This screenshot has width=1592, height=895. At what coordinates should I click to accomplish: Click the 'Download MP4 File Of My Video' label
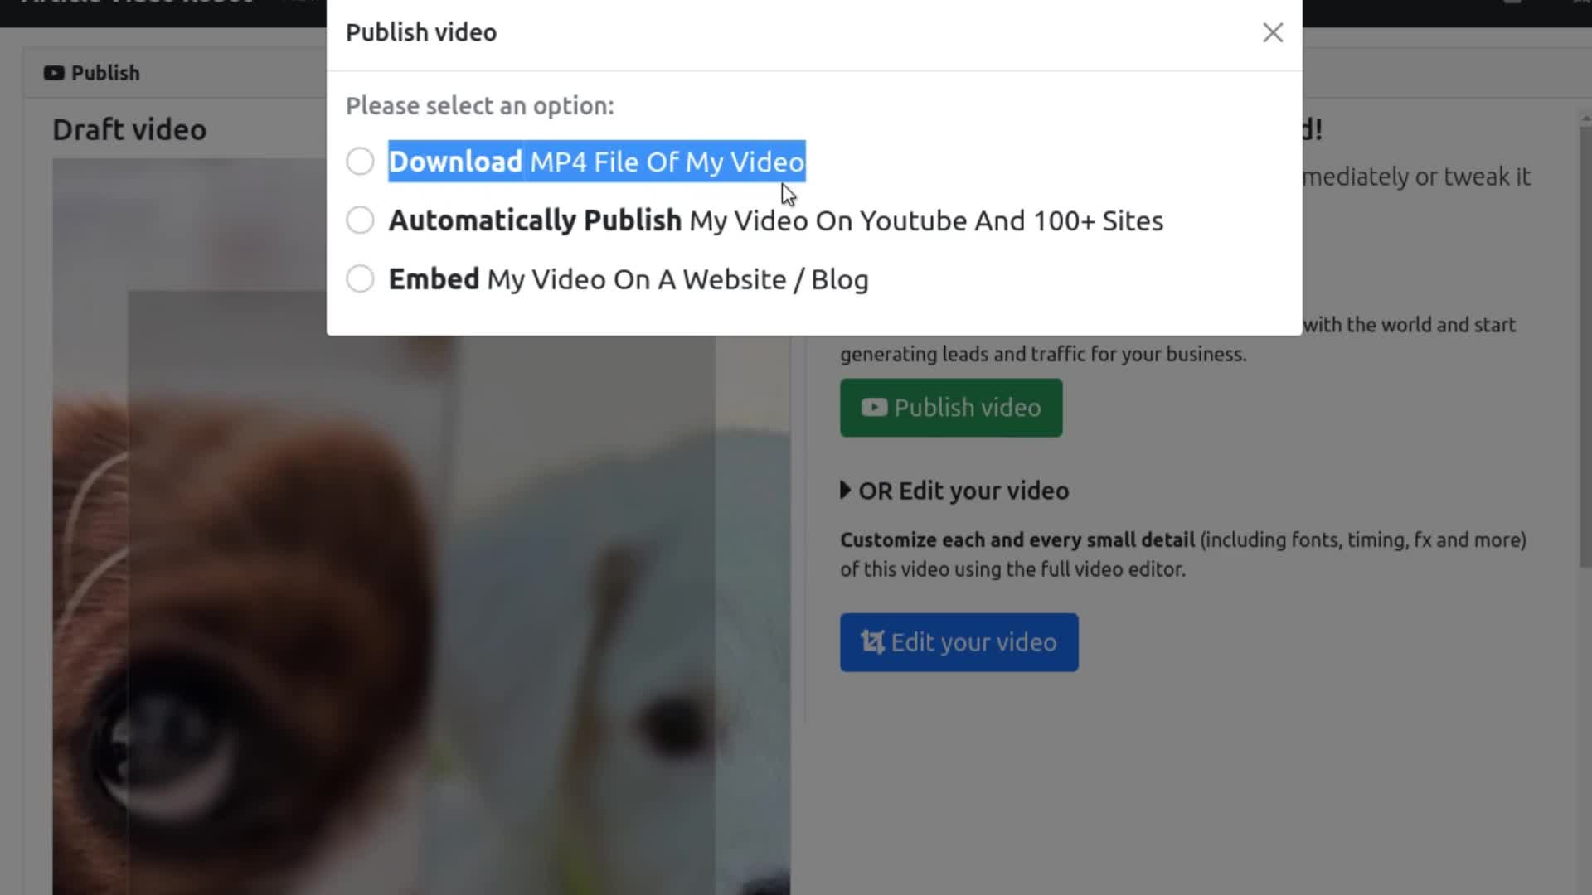(597, 162)
